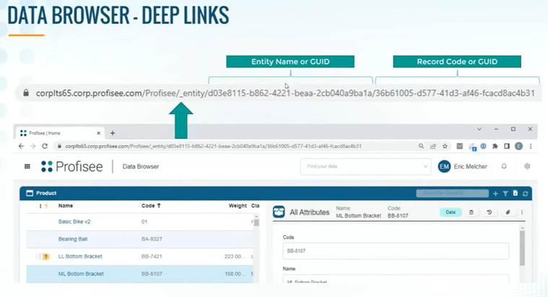
Task: Open the zoom magnifier icon in address bar
Action: click(421, 146)
